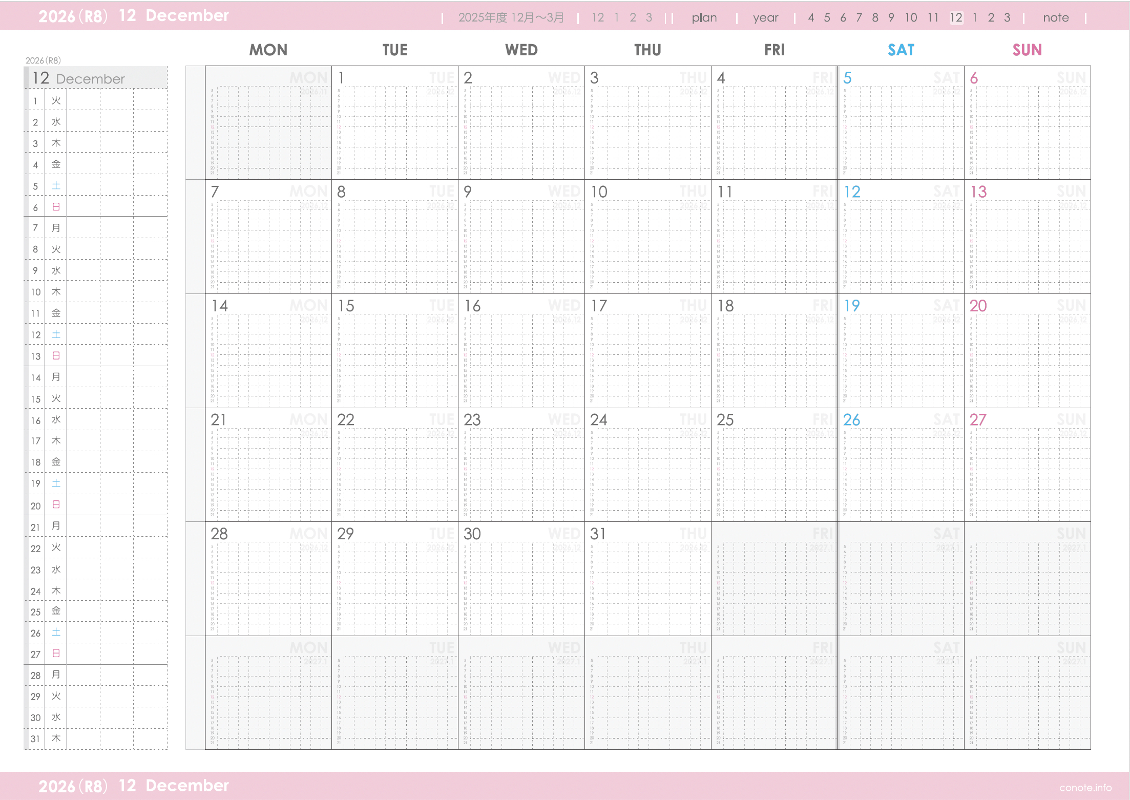Jump to month 4 in navigation
Image resolution: width=1130 pixels, height=800 pixels.
coord(811,18)
